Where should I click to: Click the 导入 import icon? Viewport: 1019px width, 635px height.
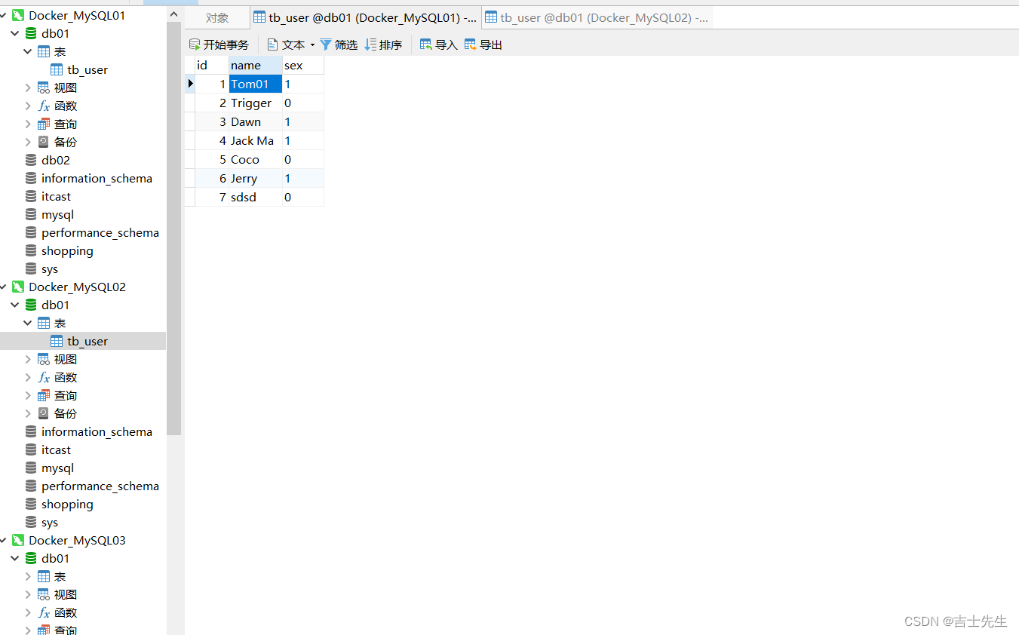426,44
